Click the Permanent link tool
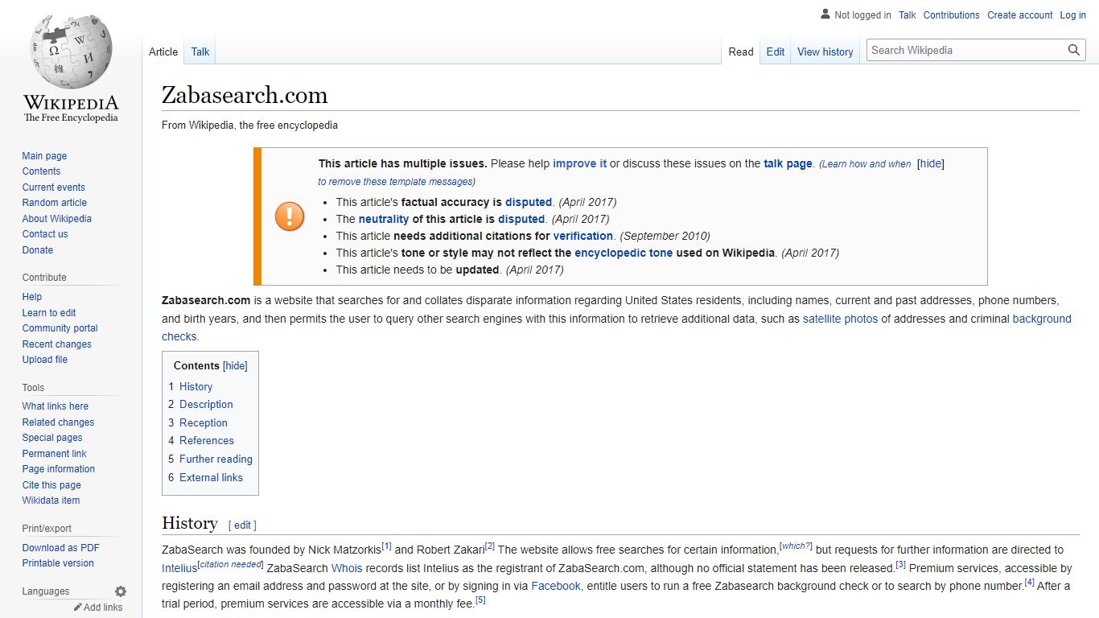This screenshot has width=1099, height=618. [x=55, y=454]
